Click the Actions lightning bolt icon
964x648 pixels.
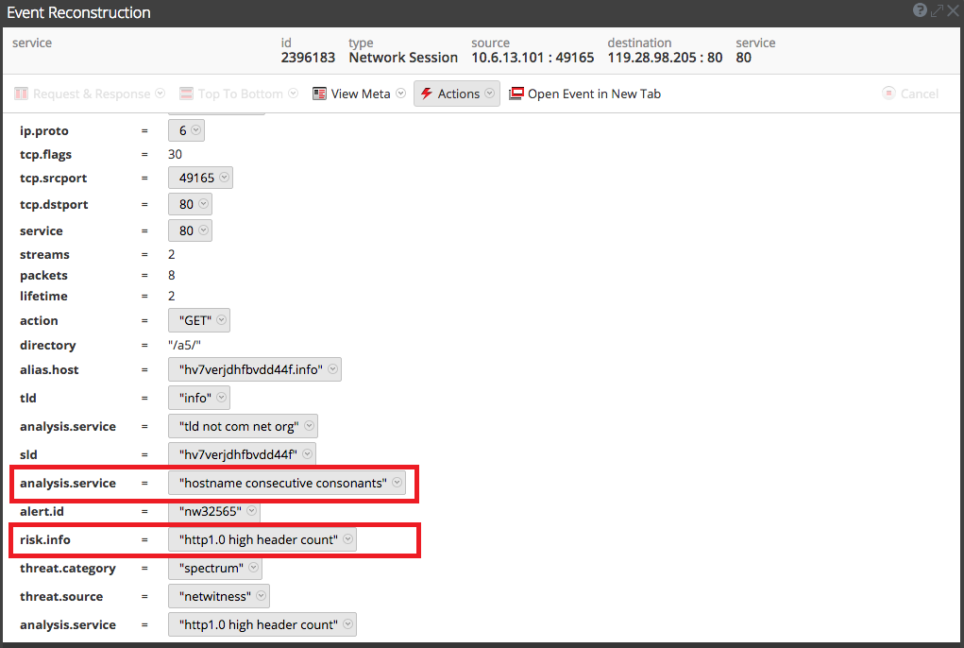426,94
